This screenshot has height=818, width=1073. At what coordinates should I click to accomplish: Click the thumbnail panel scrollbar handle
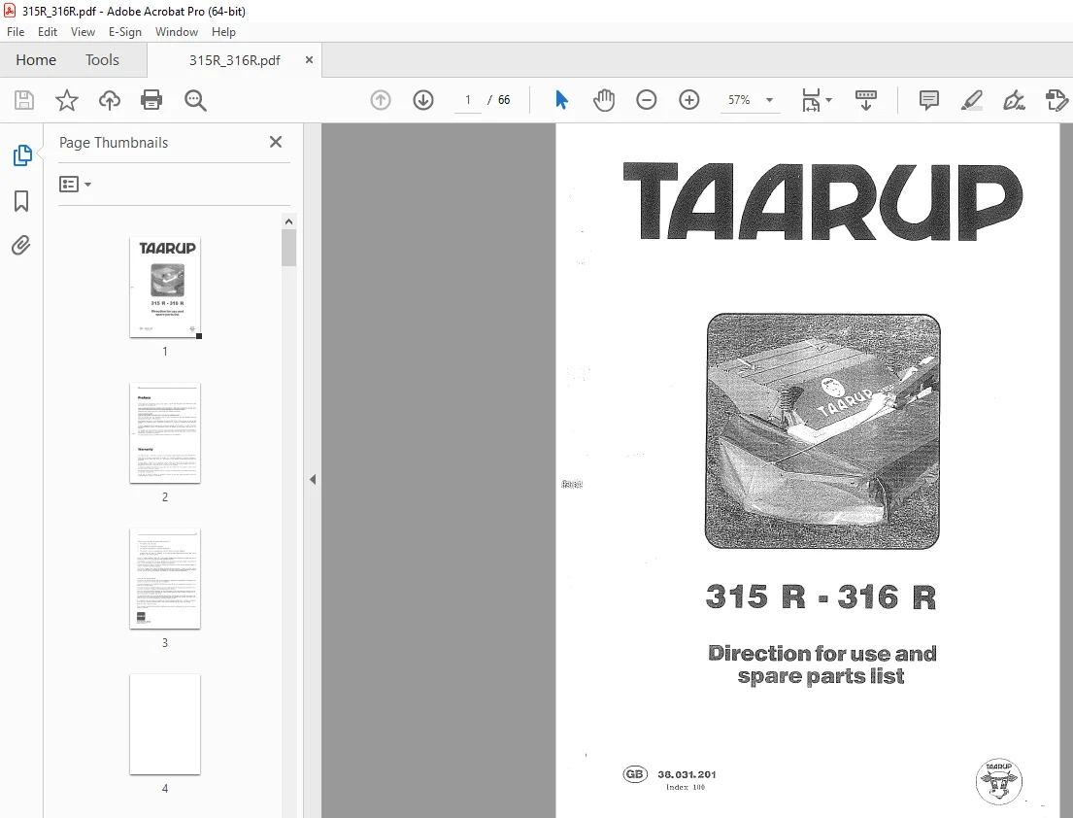click(288, 248)
